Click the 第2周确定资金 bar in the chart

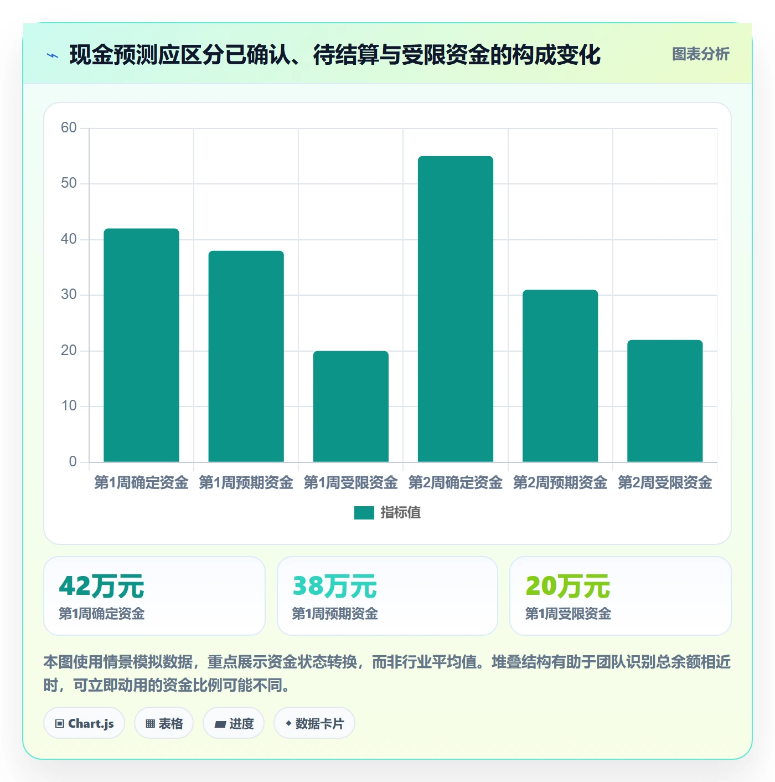tap(456, 309)
